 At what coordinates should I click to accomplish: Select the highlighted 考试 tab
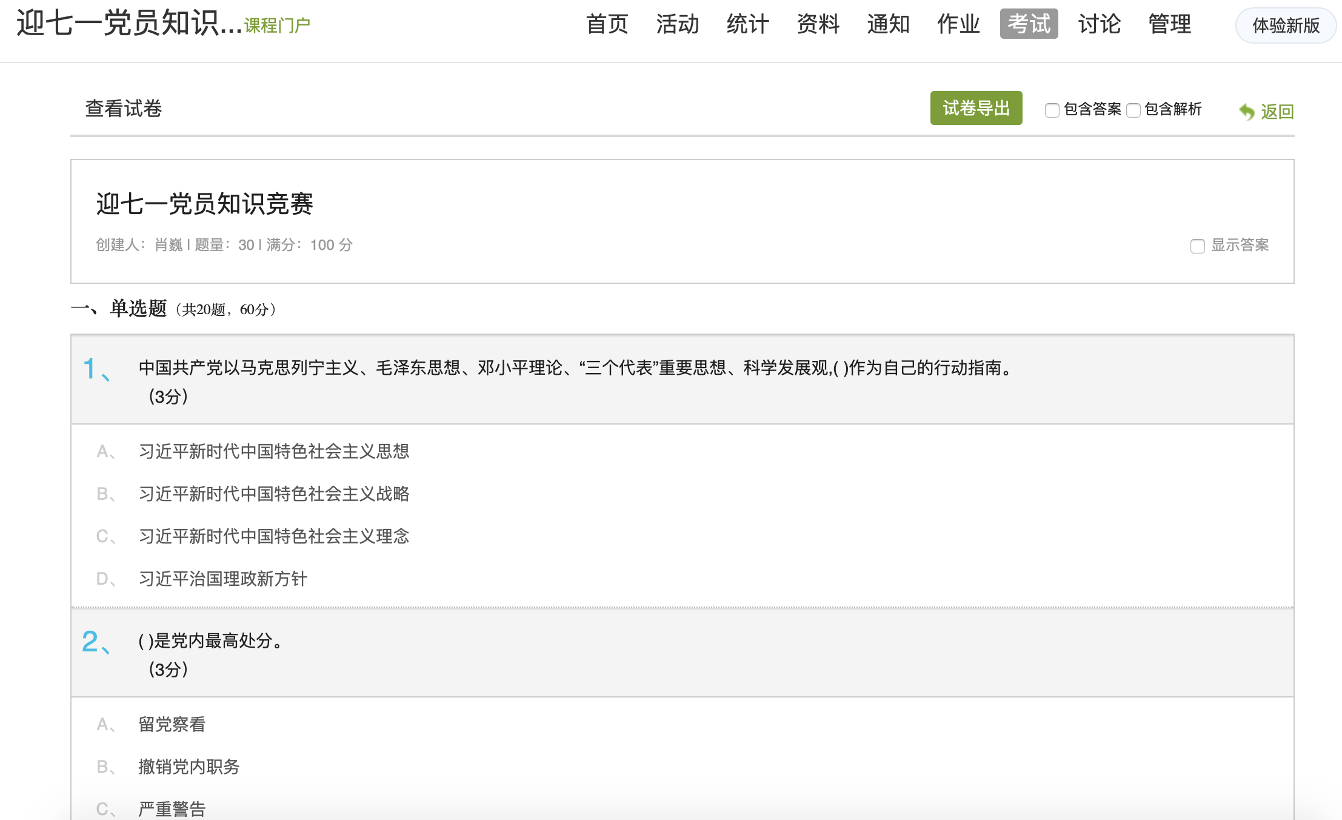tap(1029, 24)
